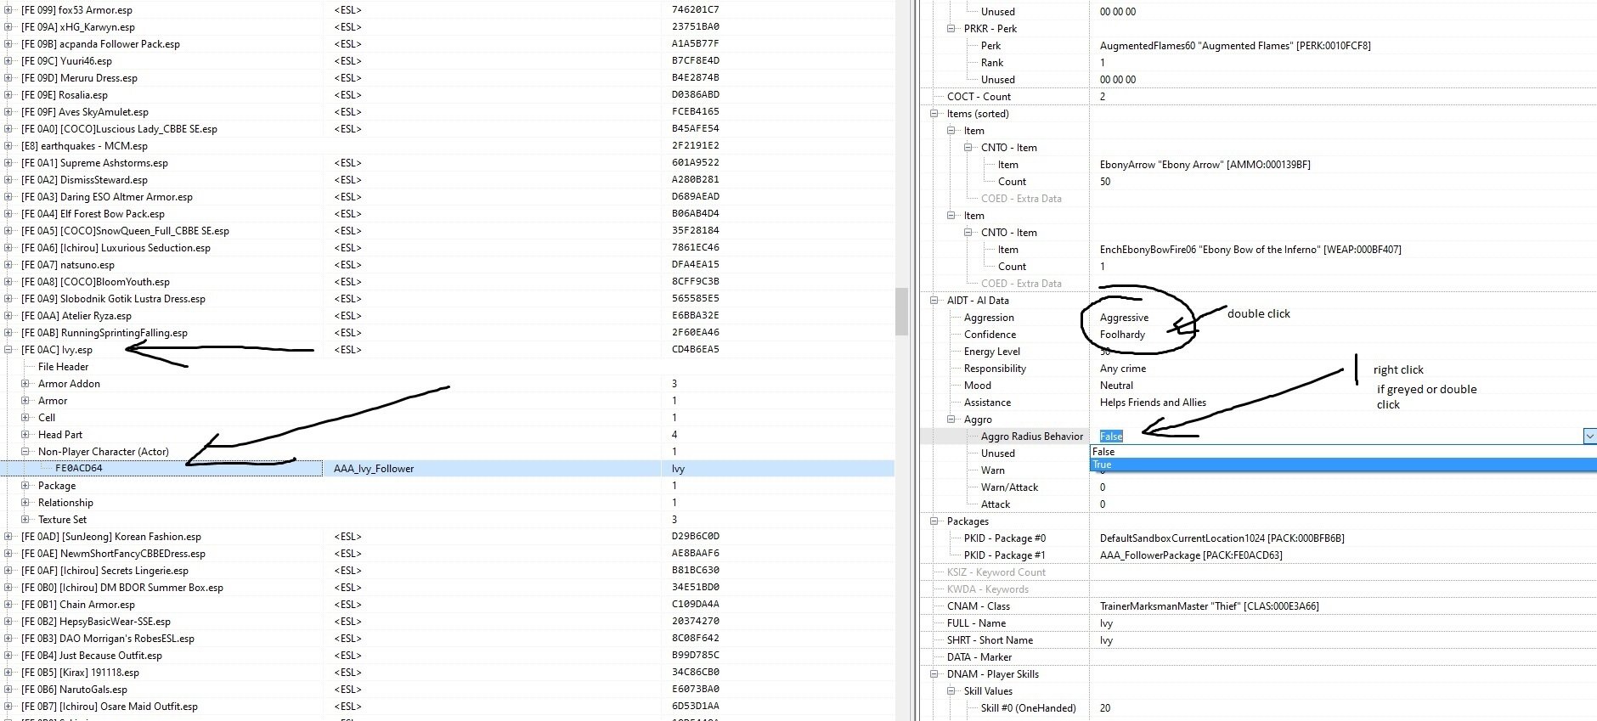Viewport: 1597px width, 721px height.
Task: Select the [FE 0AB] RunningSprintingFalling.esp row
Action: pos(104,333)
